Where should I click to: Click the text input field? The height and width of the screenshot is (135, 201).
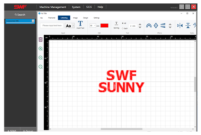(52, 26)
